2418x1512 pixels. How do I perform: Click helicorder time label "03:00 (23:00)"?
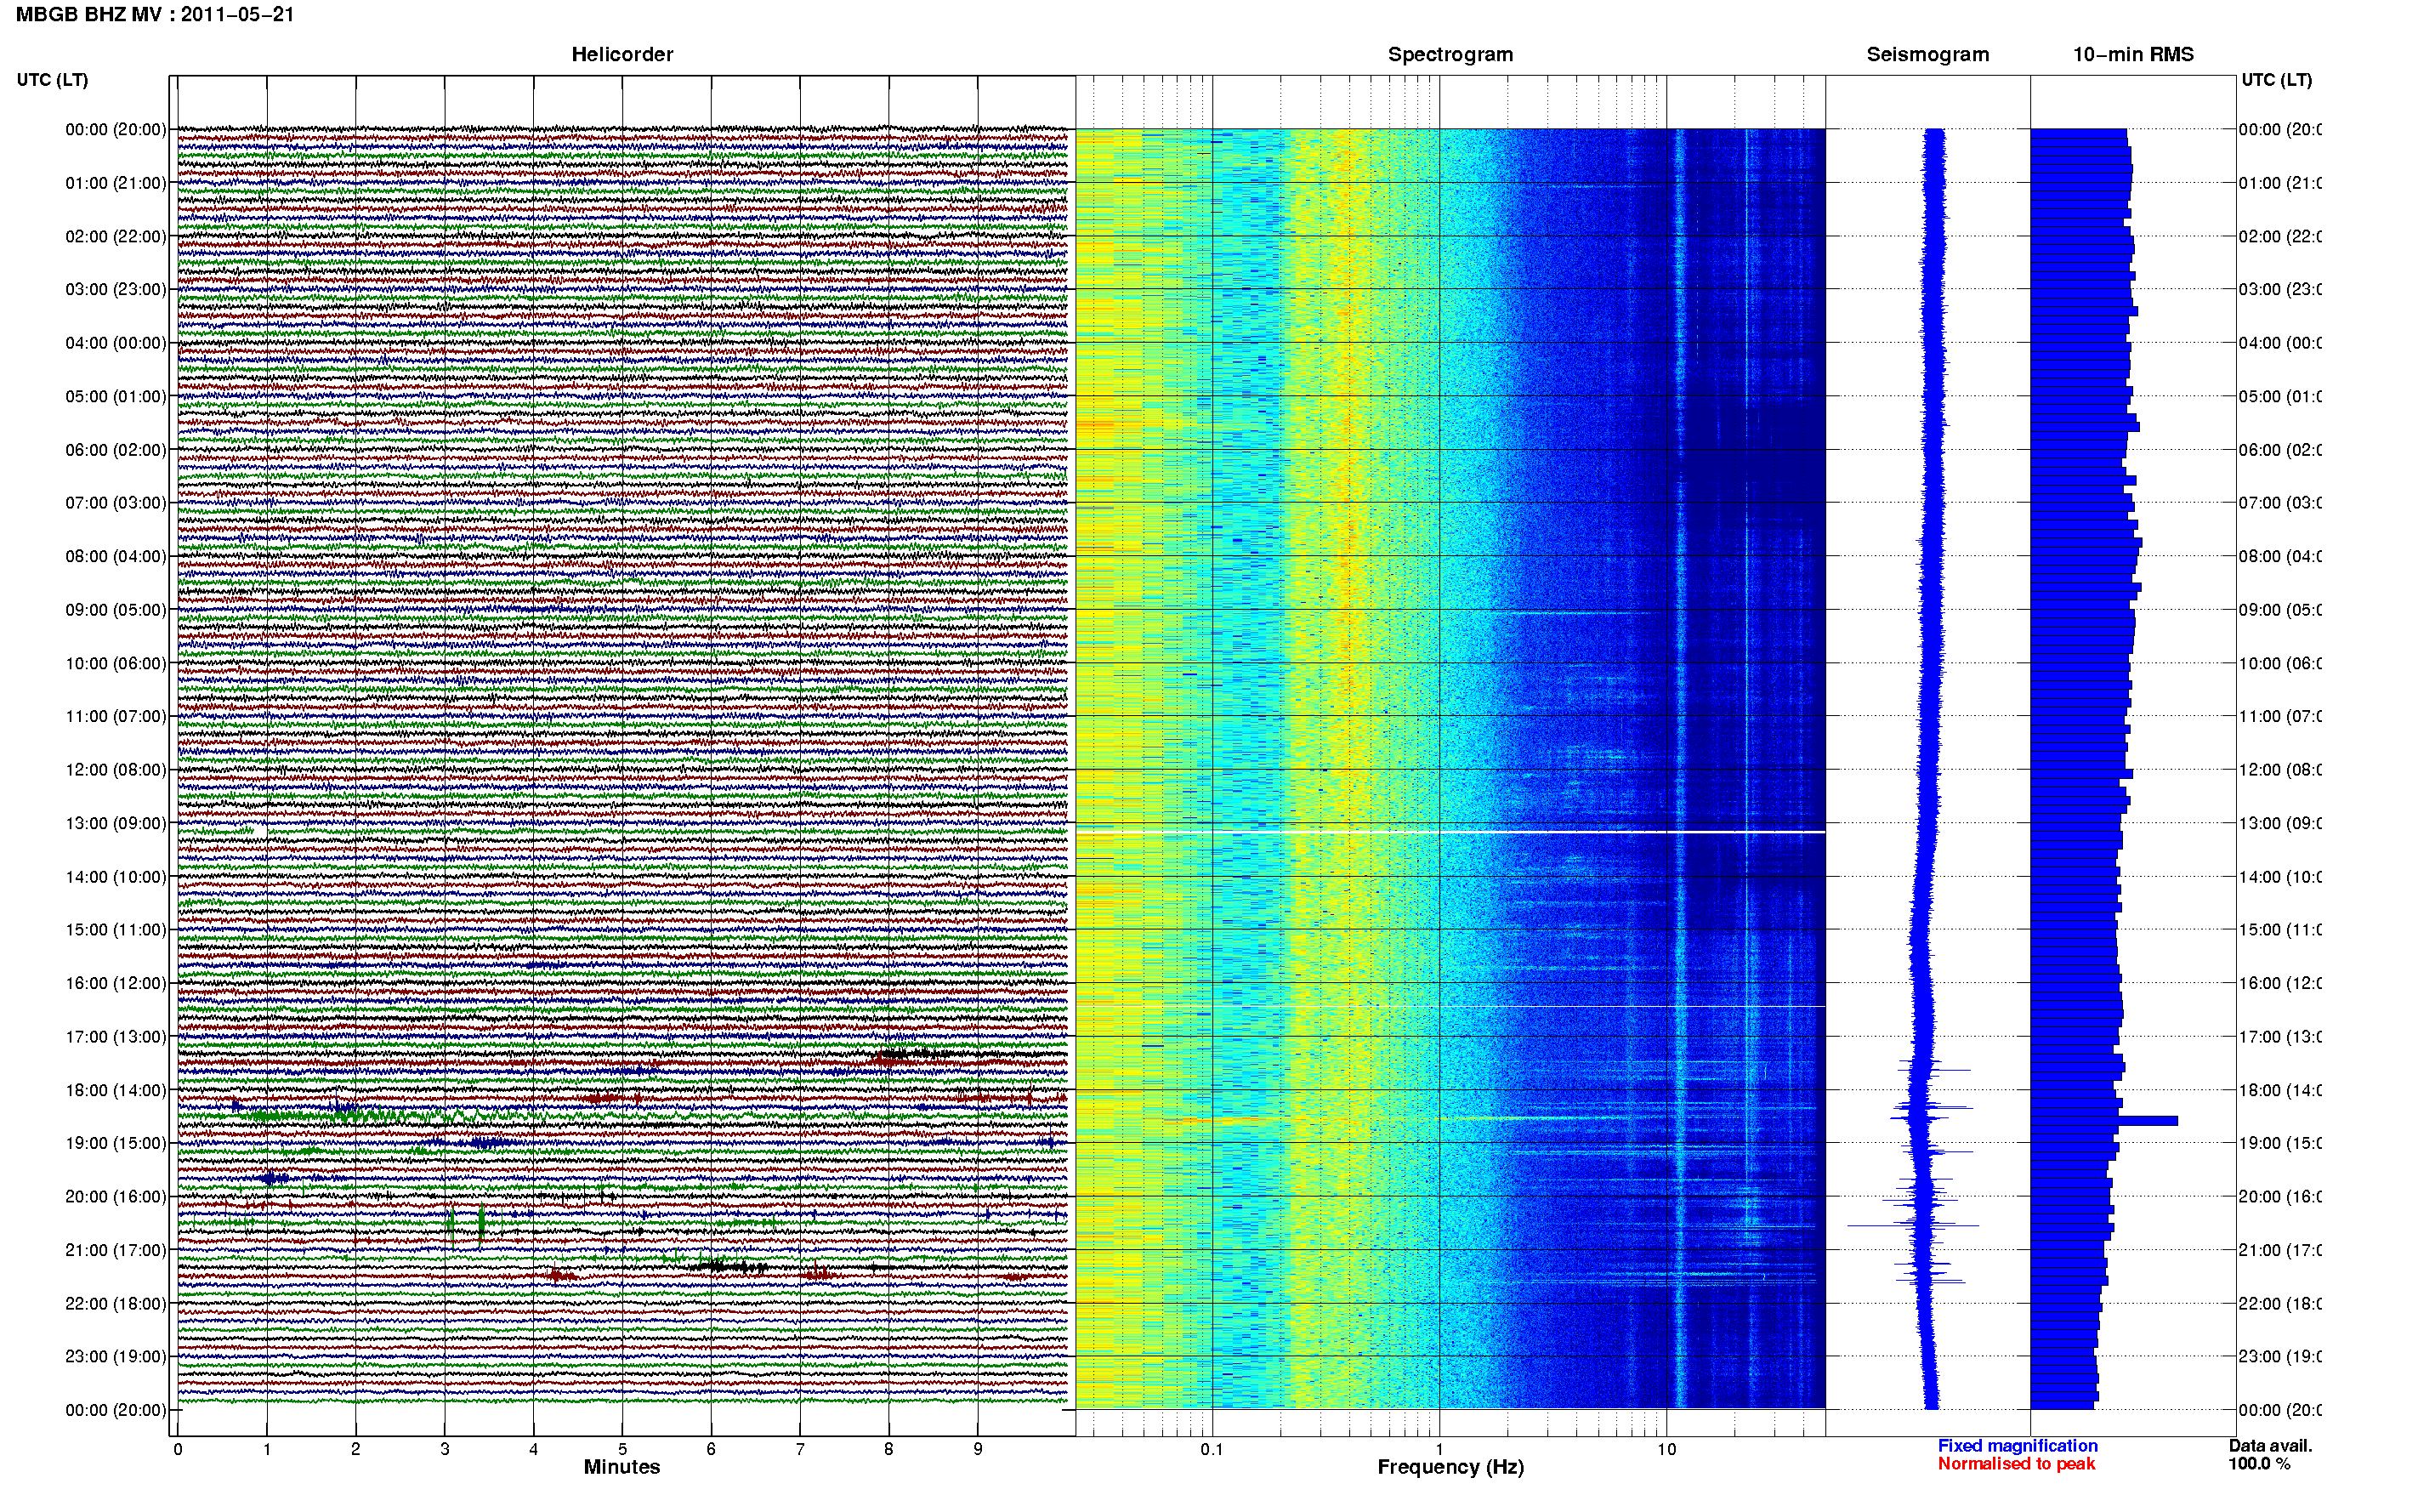click(116, 289)
